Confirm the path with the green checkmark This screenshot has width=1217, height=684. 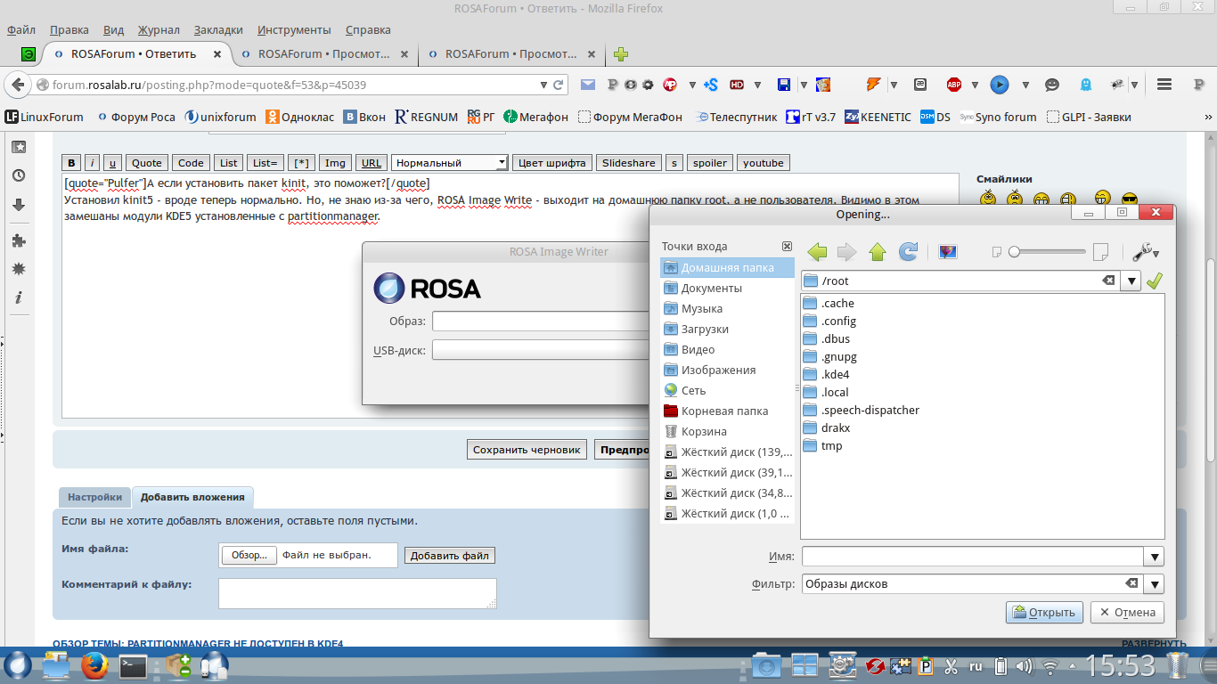pyautogui.click(x=1155, y=281)
